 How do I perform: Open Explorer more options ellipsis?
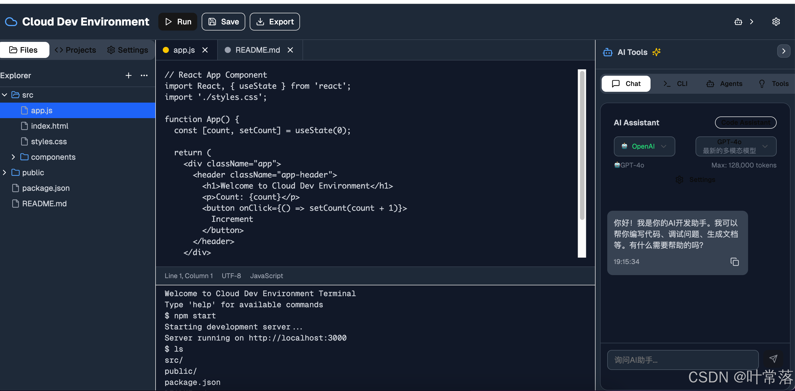coord(144,75)
